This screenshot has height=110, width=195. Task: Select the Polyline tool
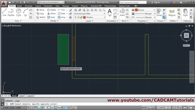click(x=11, y=12)
